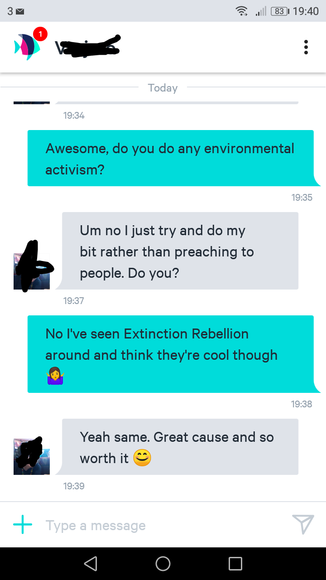326x580 pixels.
Task: Tap the red notification badge showing 1
Action: (40, 34)
